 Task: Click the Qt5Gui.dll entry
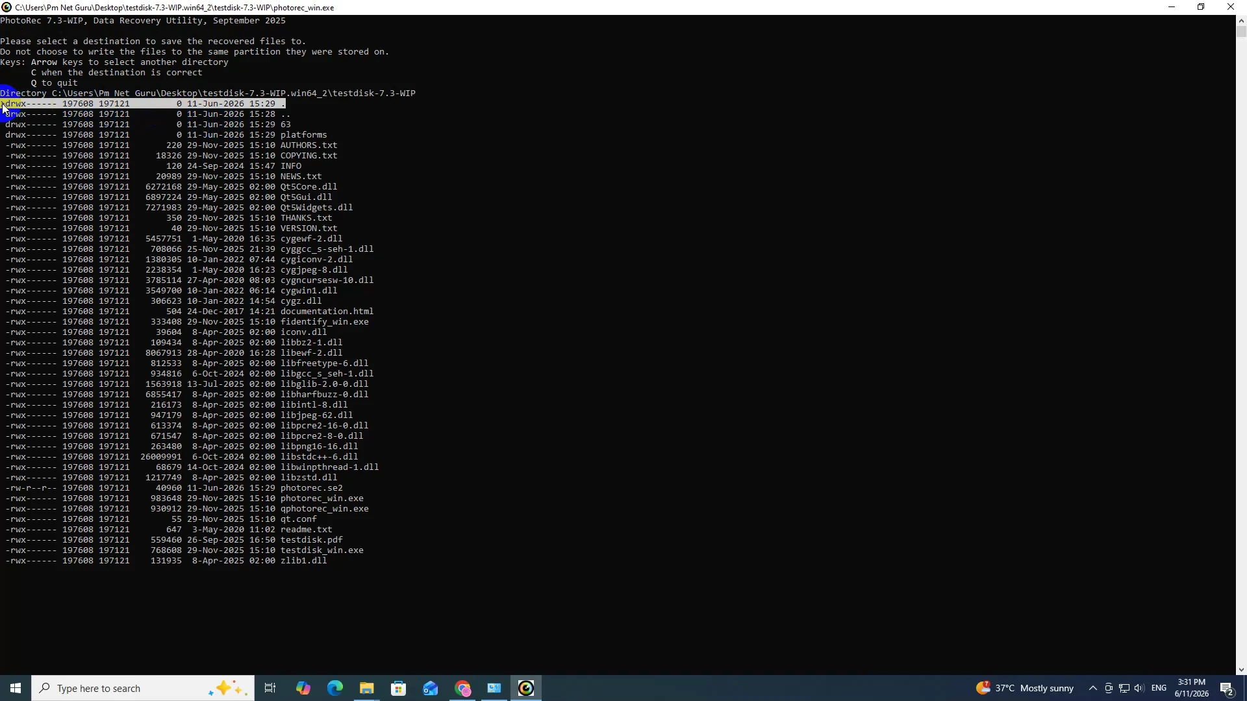[x=169, y=197]
